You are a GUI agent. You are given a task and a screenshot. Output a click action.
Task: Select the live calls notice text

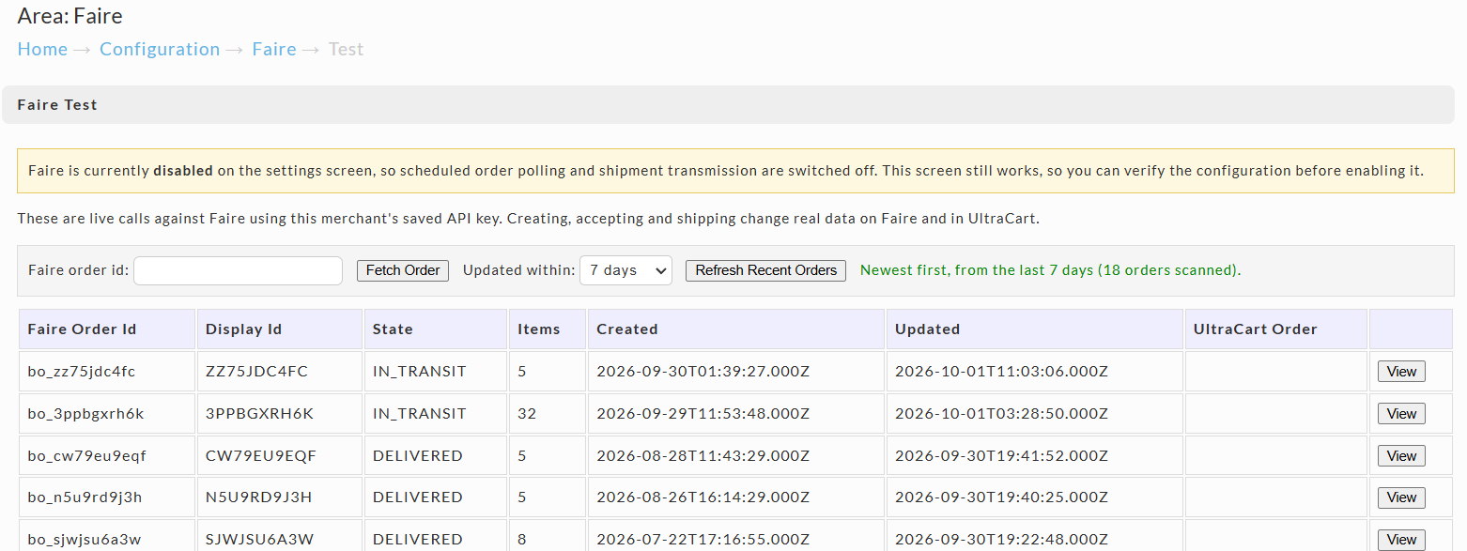528,219
